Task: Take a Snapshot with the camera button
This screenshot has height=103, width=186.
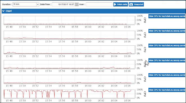Action: point(136,5)
